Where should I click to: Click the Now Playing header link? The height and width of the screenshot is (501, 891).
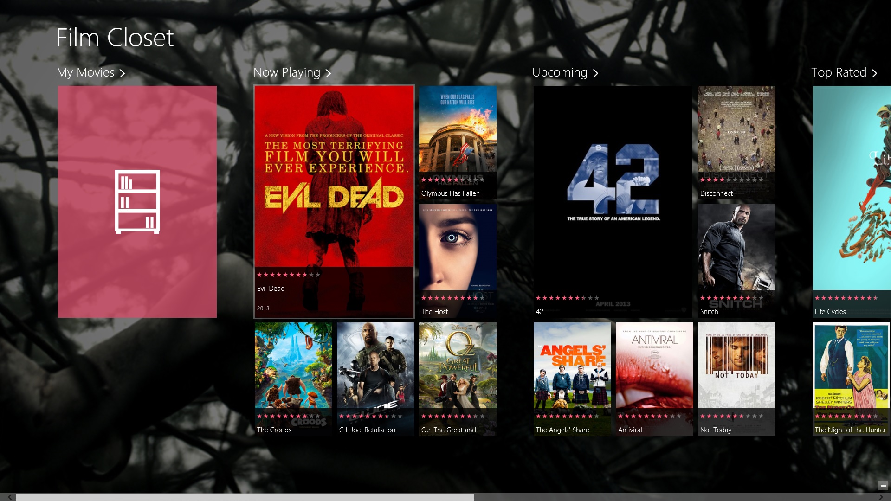(286, 72)
